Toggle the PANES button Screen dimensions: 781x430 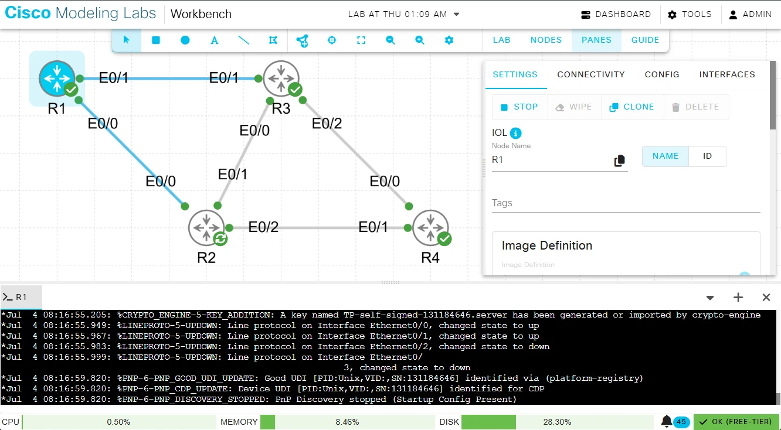tap(596, 40)
